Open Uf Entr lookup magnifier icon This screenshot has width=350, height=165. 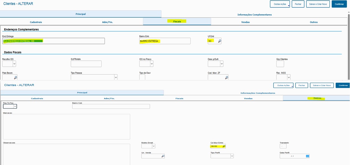point(219,41)
